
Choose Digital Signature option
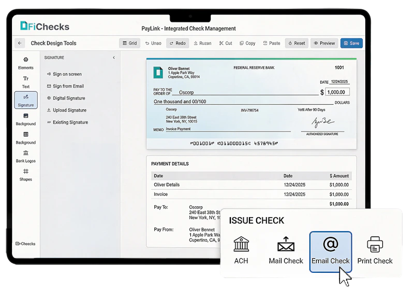pyautogui.click(x=66, y=98)
